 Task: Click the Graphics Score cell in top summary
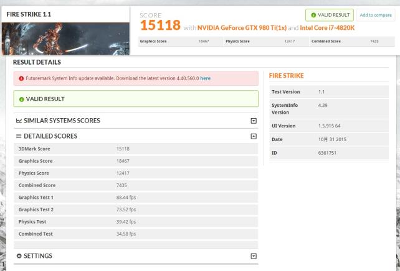[x=181, y=41]
